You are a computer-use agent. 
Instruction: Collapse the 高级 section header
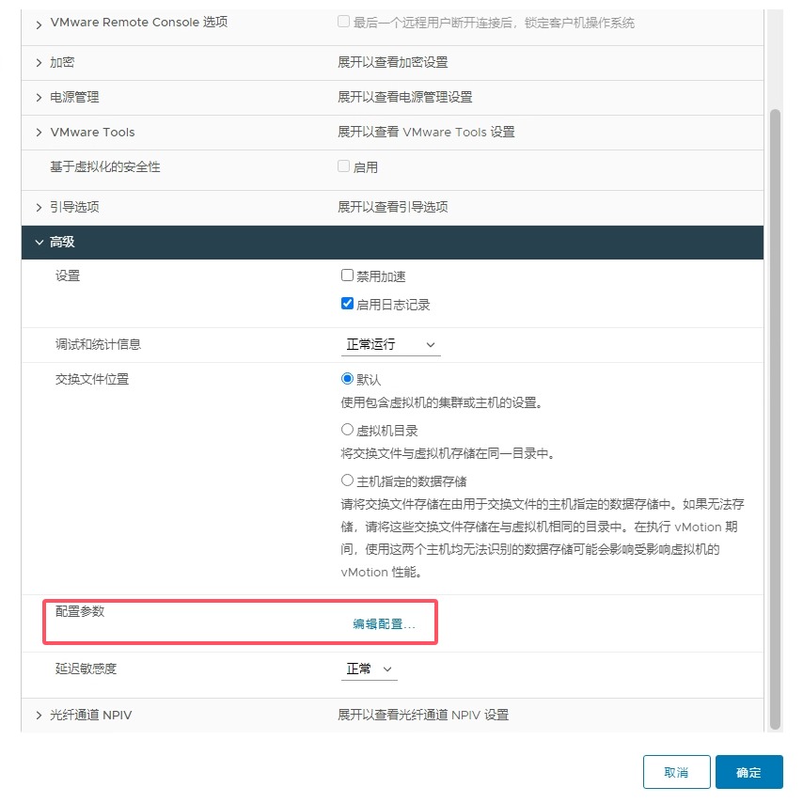(39, 243)
